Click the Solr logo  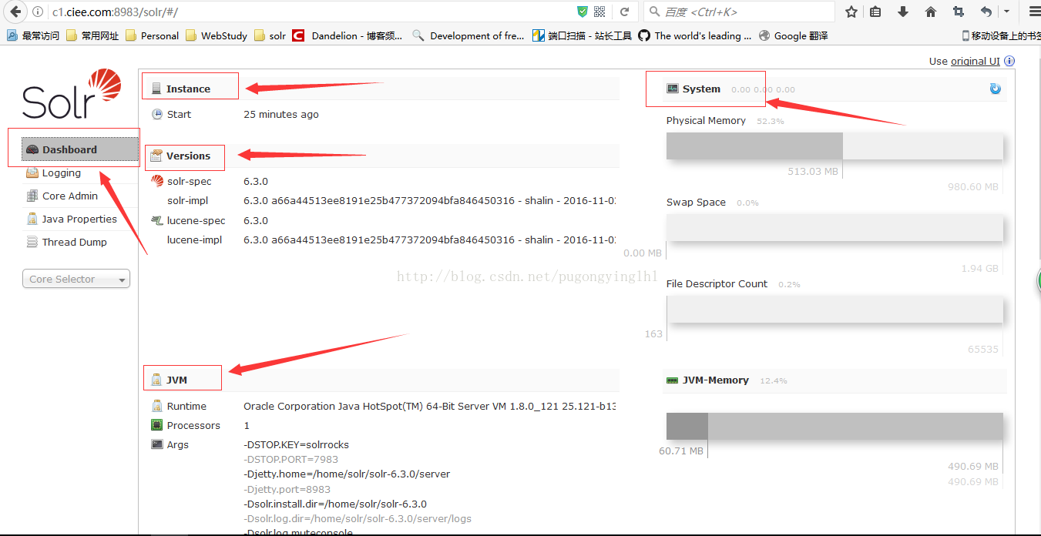pos(72,93)
